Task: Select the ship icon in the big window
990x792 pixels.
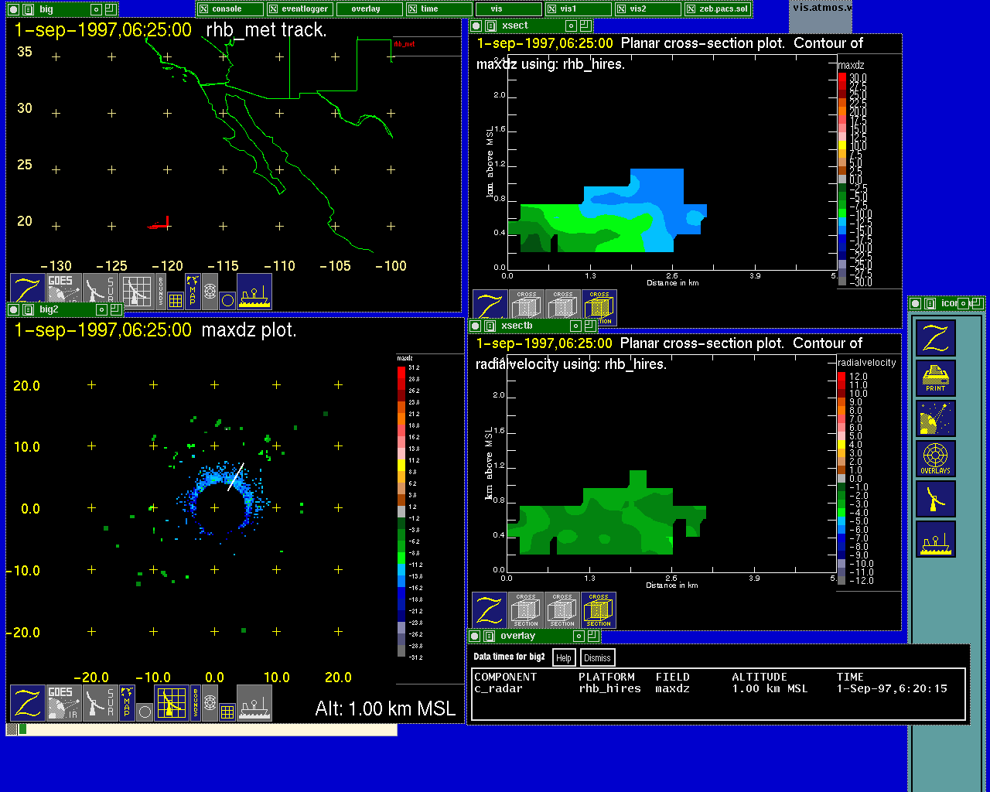Action: click(254, 291)
